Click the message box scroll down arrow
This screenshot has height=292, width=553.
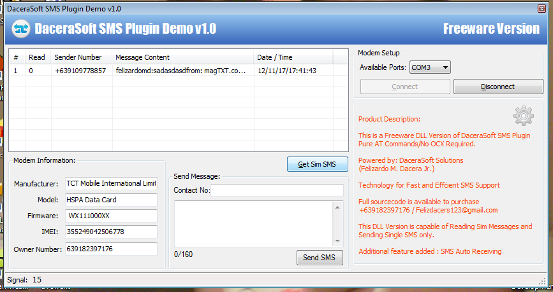[x=337, y=241]
